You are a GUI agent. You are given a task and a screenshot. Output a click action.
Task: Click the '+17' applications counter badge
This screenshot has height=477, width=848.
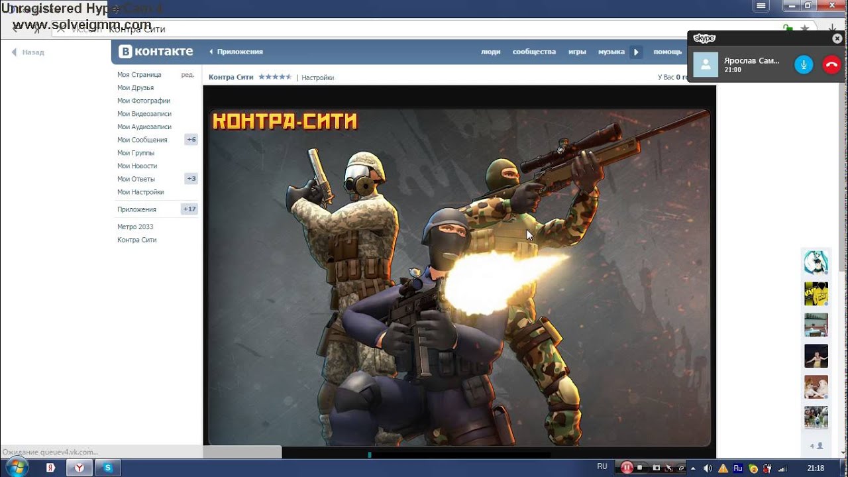(x=189, y=209)
